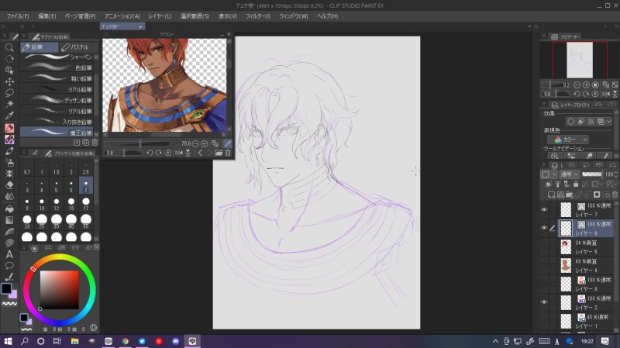620x348 pixels.
Task: Open the blend mode 通常 dropdown
Action: 570,174
